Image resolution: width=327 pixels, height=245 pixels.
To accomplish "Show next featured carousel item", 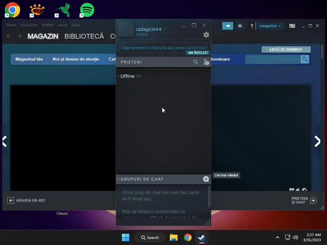I will tap(317, 141).
